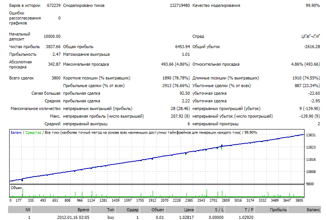Click the 12823 value on chart axis
326x220 pixels.
click(x=311, y=147)
